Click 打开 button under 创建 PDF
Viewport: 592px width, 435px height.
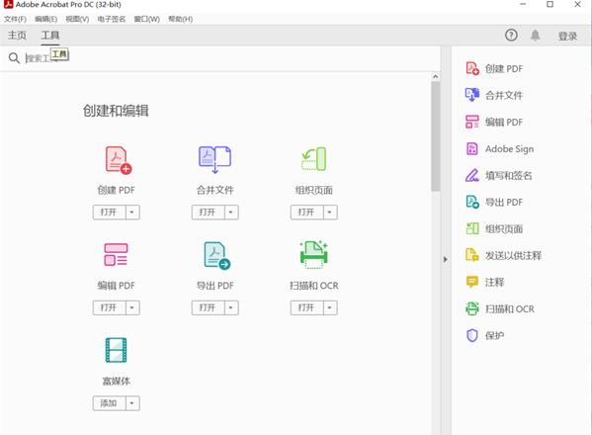pyautogui.click(x=109, y=213)
